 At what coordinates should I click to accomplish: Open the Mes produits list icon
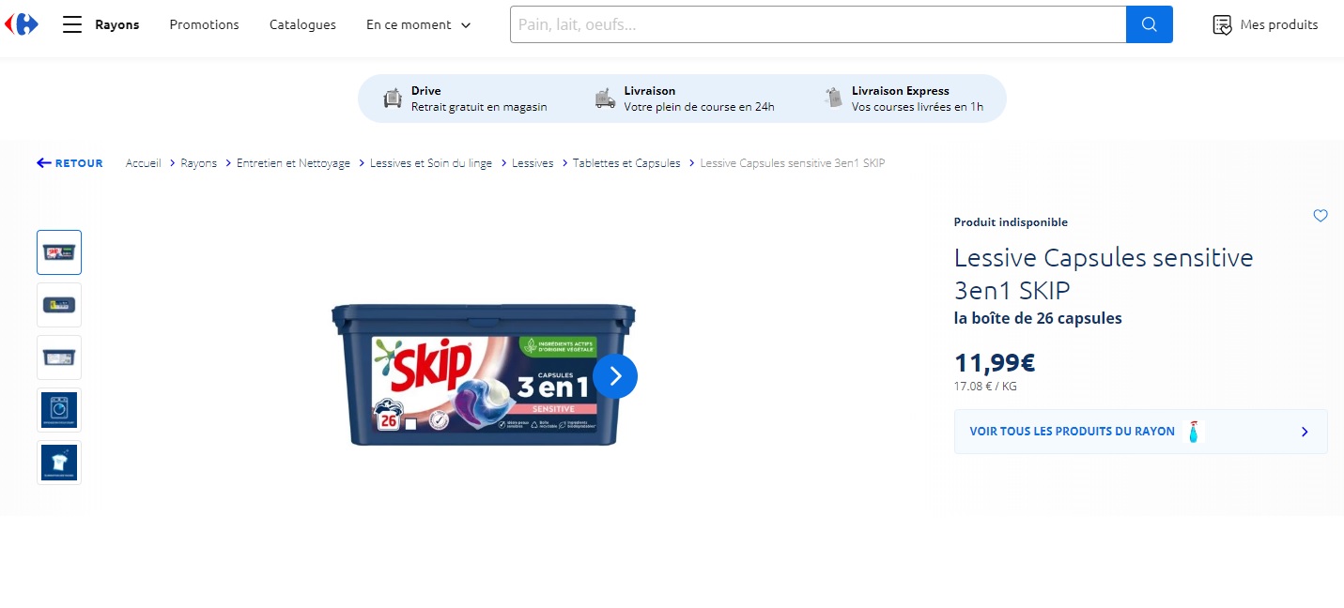1221,25
